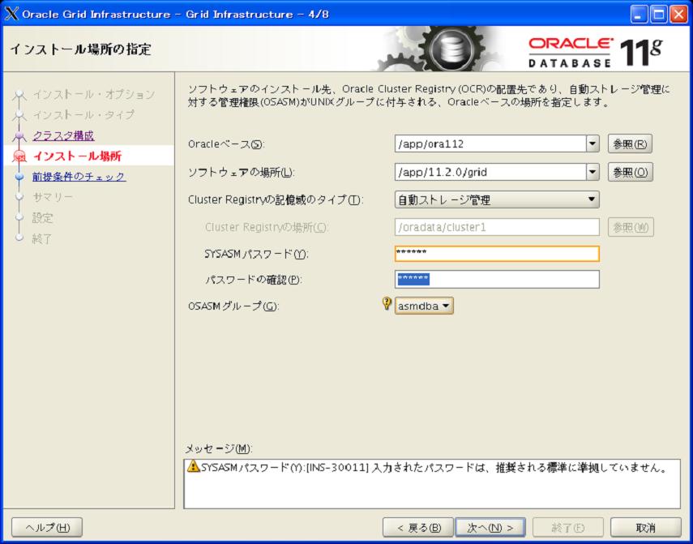
Task: Go to the 前提条件のチェック step link
Action: (79, 177)
